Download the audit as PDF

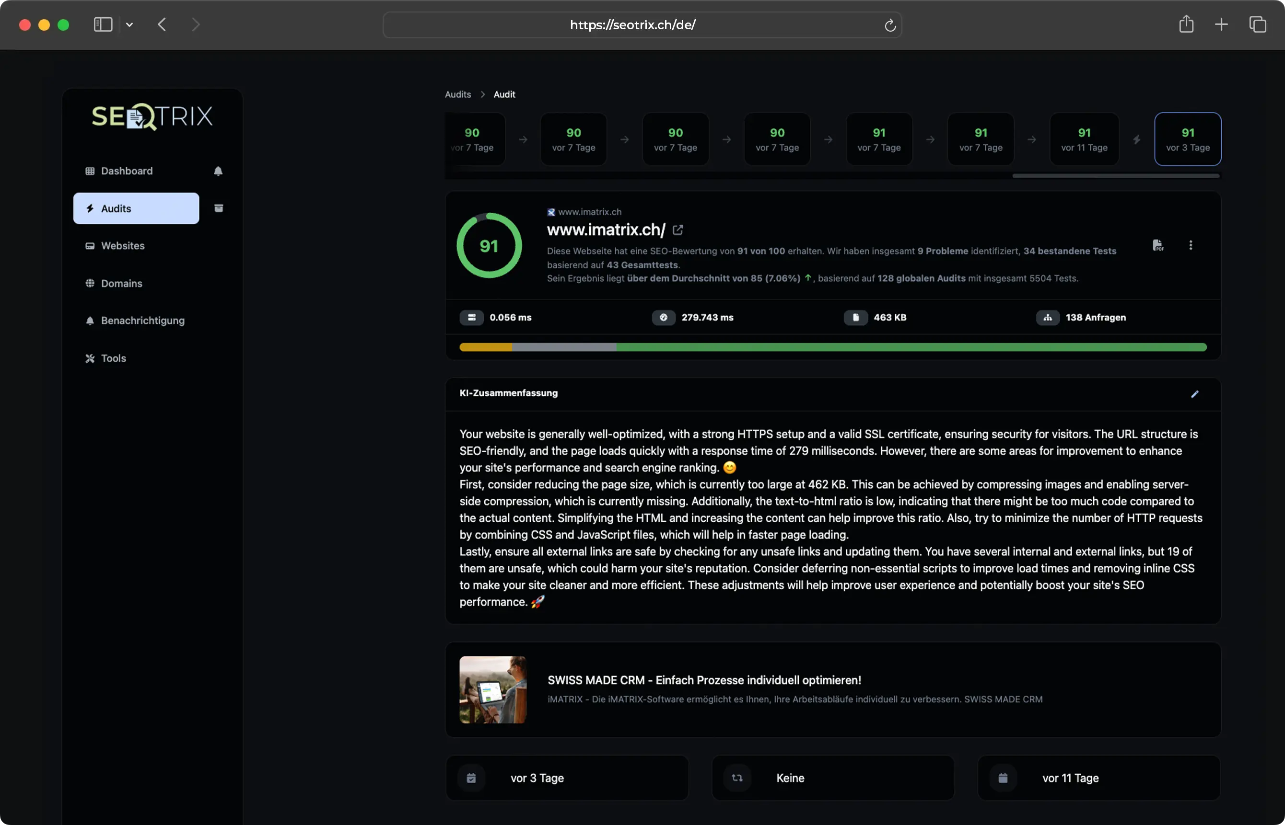pos(1157,245)
